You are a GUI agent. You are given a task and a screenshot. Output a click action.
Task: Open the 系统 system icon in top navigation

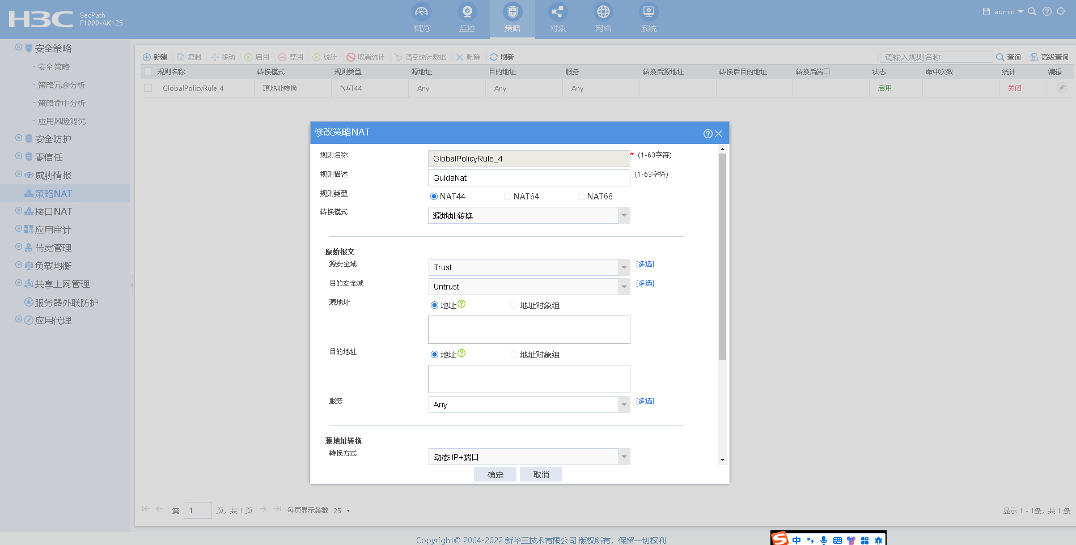tap(649, 12)
